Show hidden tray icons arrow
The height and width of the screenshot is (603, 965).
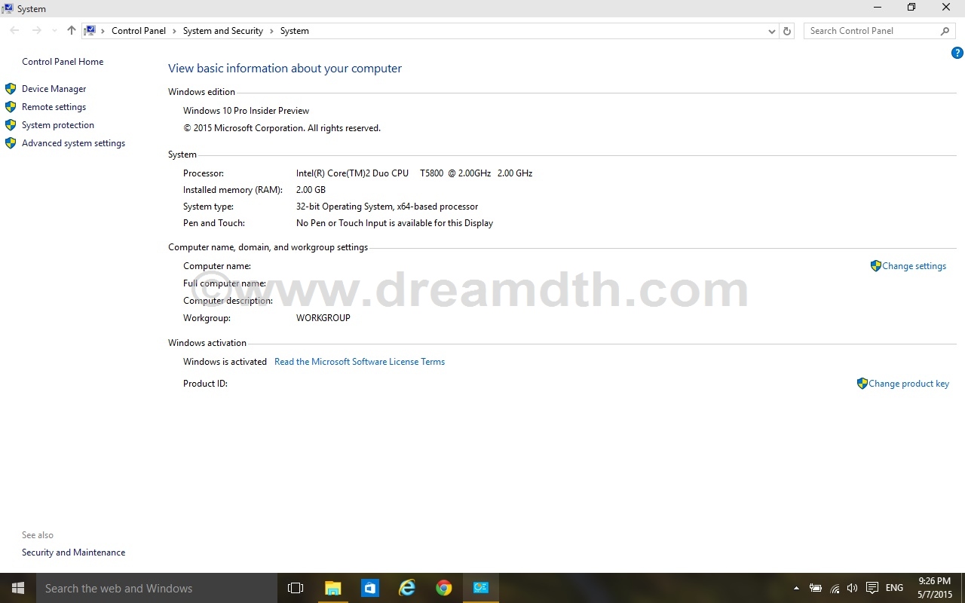797,588
